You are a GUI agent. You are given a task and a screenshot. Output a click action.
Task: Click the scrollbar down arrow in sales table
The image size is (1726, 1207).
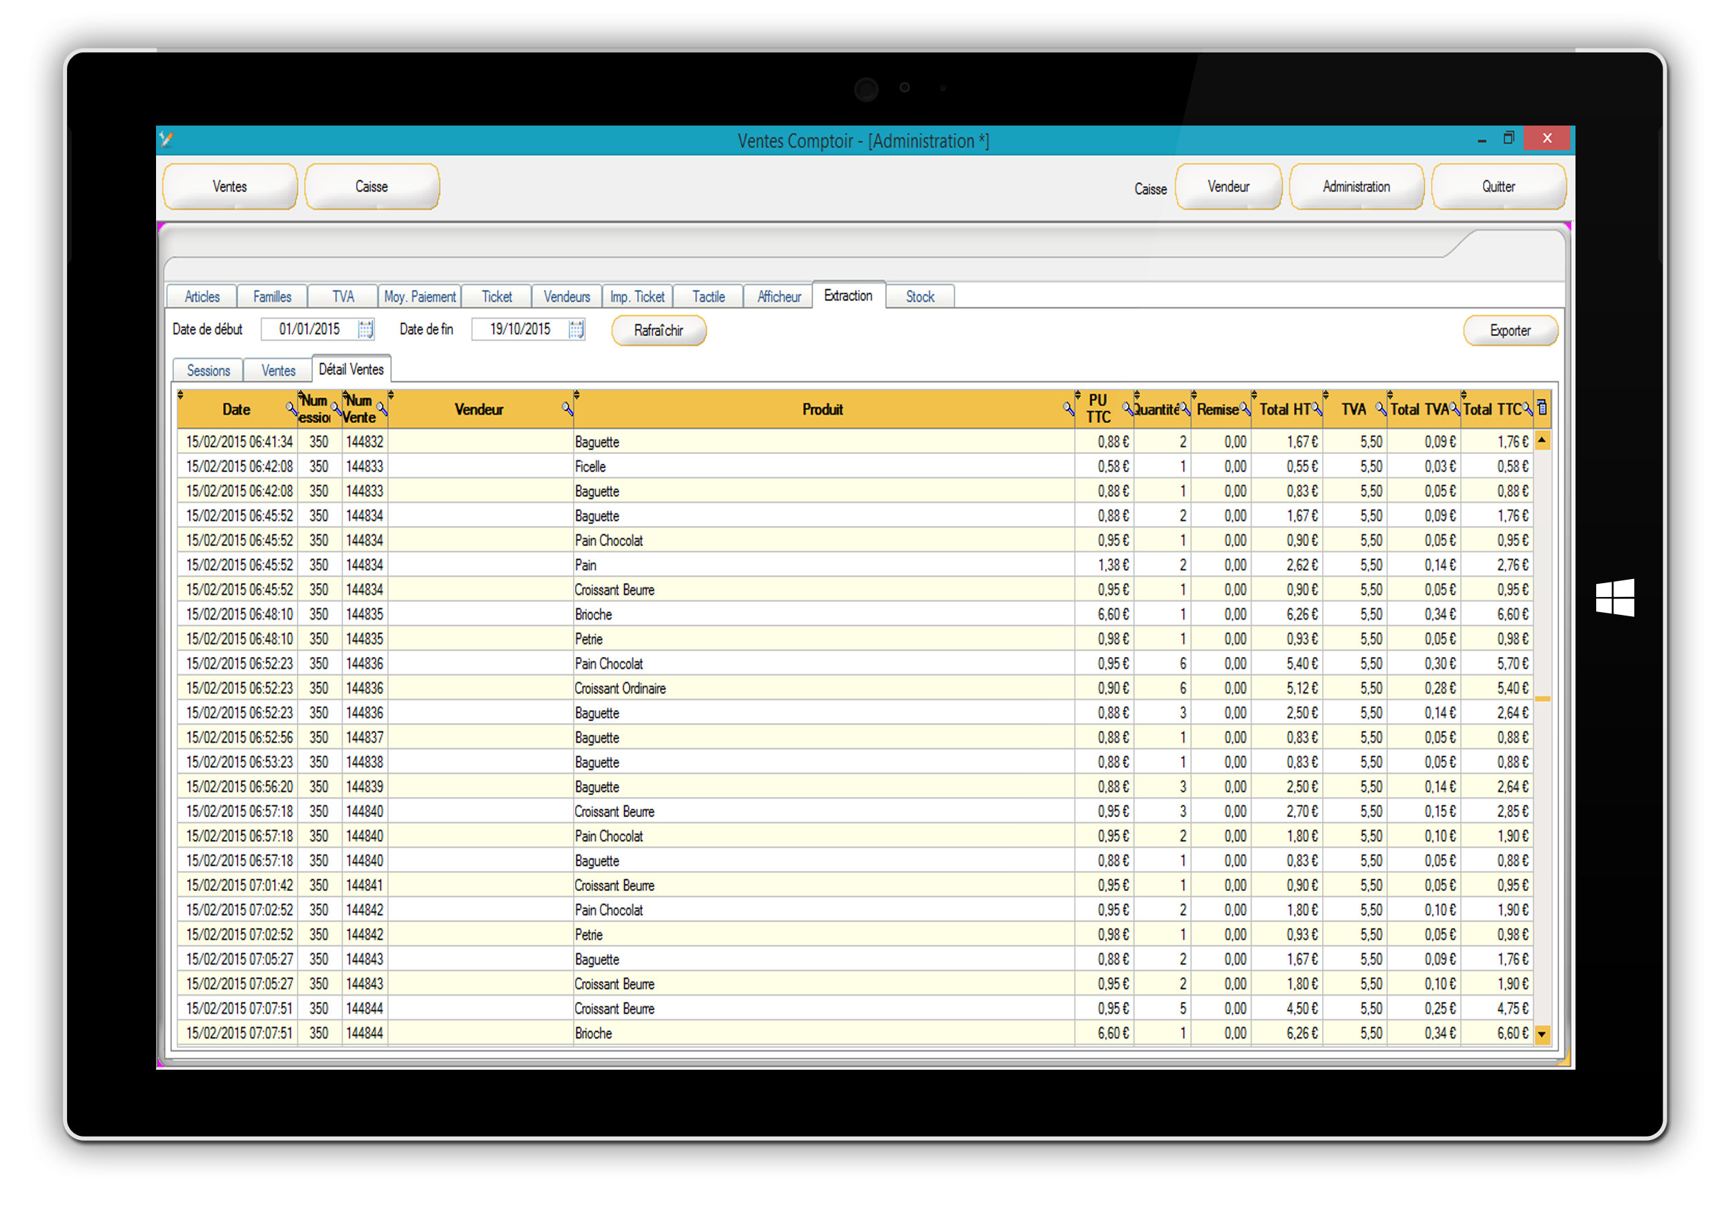point(1542,1034)
